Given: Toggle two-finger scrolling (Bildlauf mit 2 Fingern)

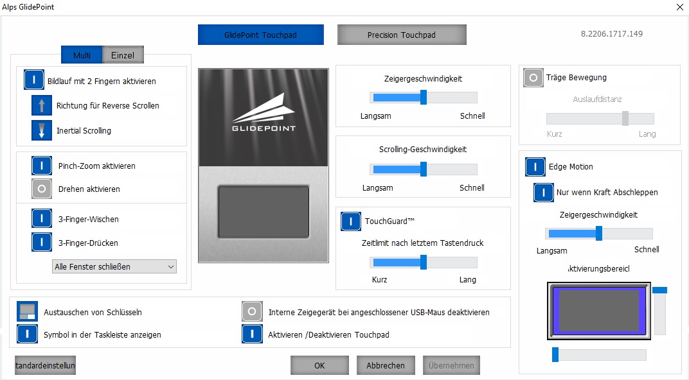Looking at the screenshot, I should 34,80.
